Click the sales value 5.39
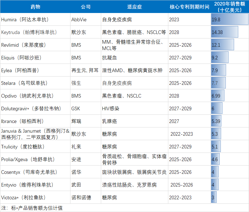The image size is (249, 212). pyautogui.click(x=216, y=121)
